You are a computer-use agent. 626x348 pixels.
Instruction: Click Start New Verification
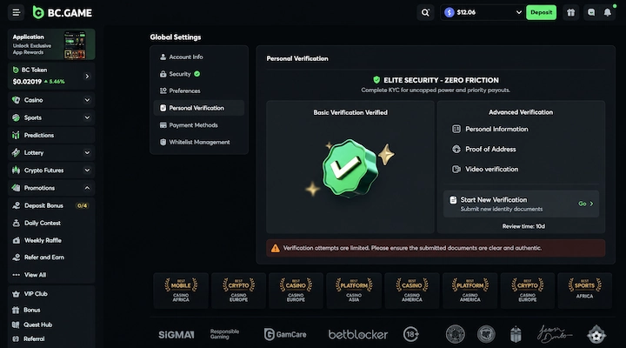tap(521, 204)
